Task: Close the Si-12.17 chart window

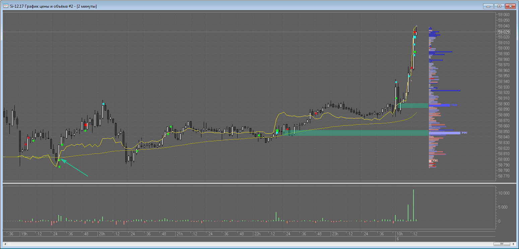Action: click(x=510, y=6)
